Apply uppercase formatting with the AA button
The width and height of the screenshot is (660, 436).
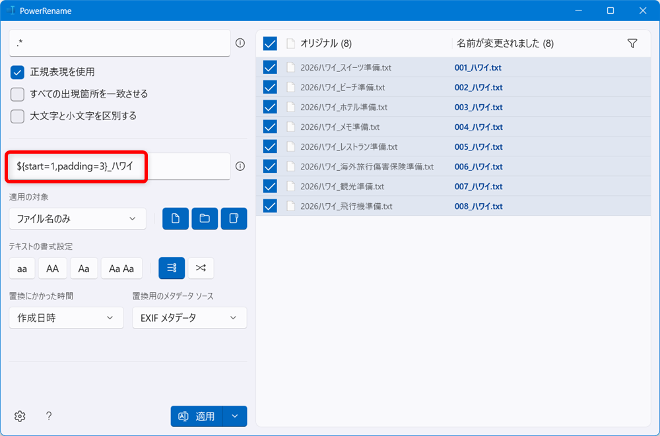pos(52,268)
